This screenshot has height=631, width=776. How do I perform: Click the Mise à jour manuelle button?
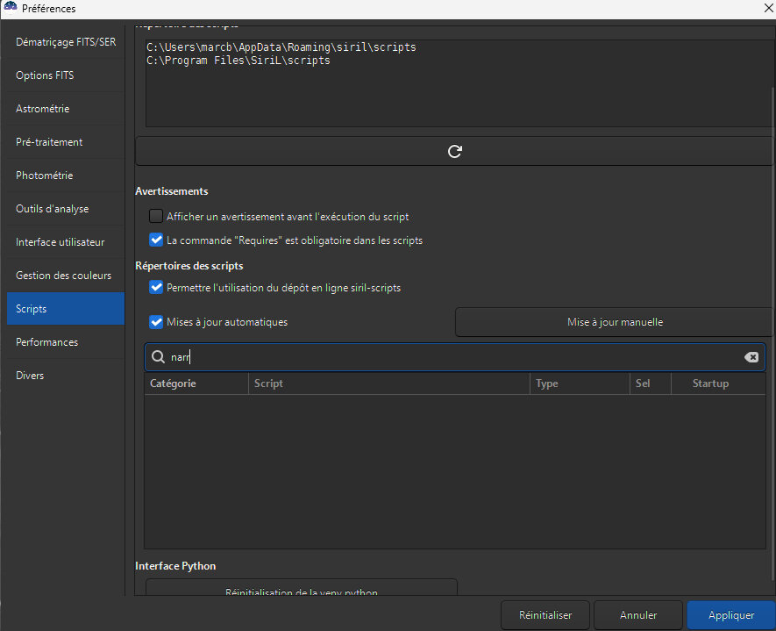pos(614,322)
